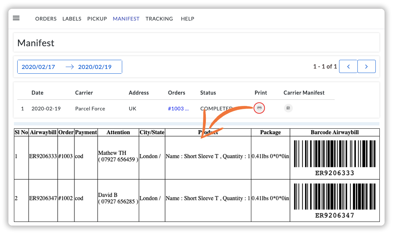Go to the previous page of manifests
The height and width of the screenshot is (234, 393).
pos(348,66)
